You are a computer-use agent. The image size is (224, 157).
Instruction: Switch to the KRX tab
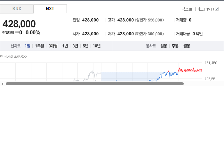click(x=17, y=9)
